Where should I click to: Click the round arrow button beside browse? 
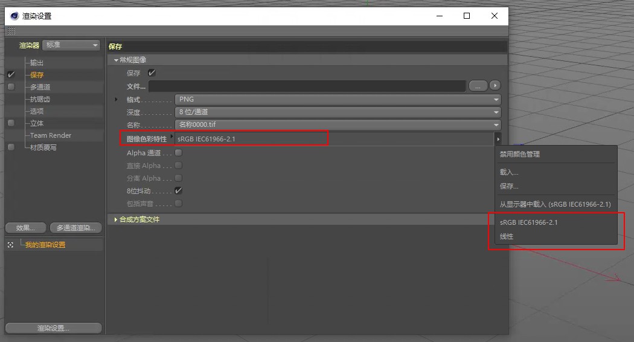[495, 85]
